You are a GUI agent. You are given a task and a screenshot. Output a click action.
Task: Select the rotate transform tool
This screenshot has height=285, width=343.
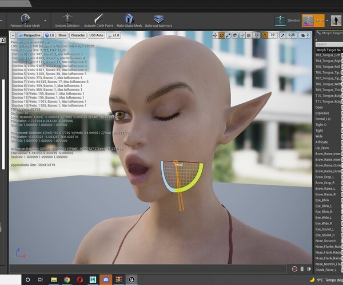point(221,35)
